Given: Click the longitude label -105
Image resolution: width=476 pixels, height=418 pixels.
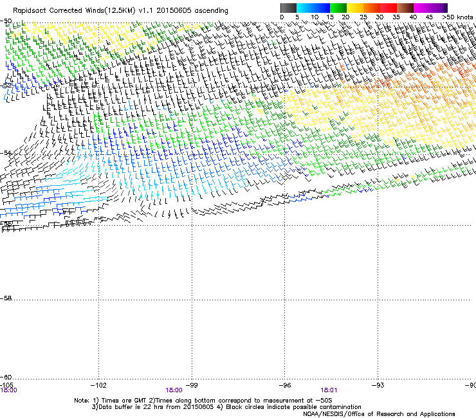Looking at the screenshot, I should (x=6, y=385).
